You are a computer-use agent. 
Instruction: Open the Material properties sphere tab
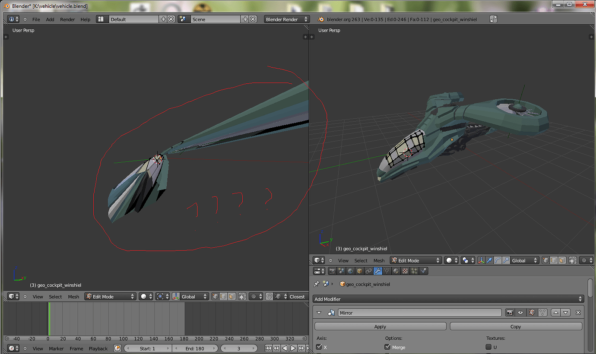396,271
